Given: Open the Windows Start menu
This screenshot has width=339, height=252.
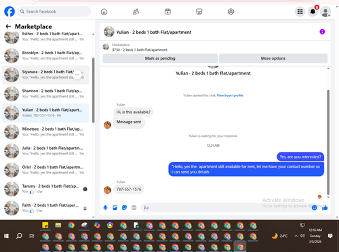Looking at the screenshot, I should 6,236.
